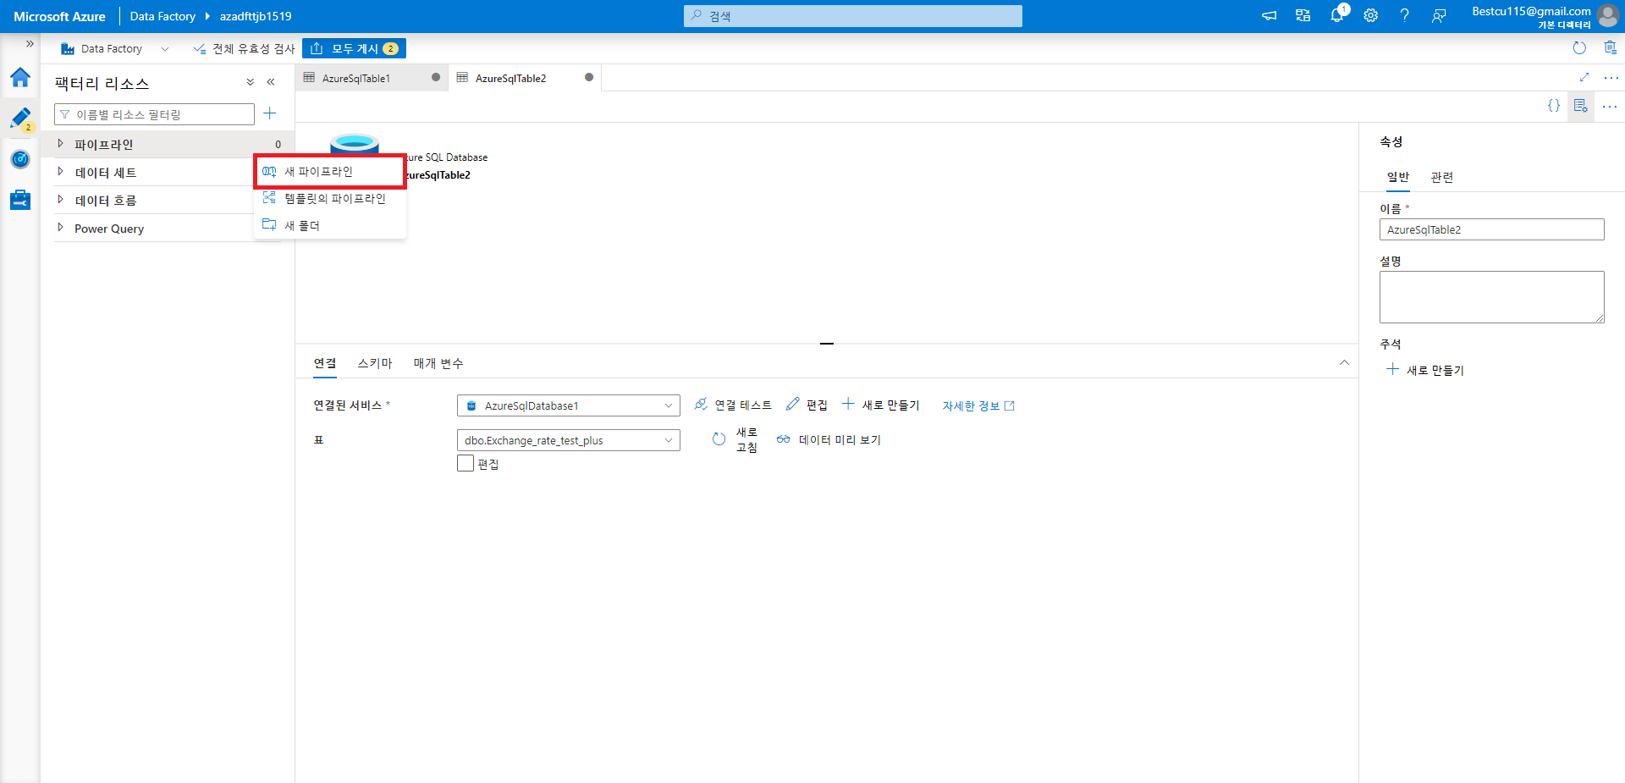Screen dimensions: 1625x783
Task: Select Pipeline from template menu item
Action: pyautogui.click(x=330, y=199)
